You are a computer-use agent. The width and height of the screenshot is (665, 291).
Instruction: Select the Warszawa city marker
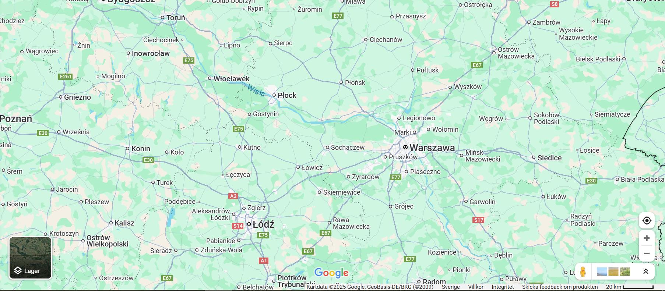point(405,147)
